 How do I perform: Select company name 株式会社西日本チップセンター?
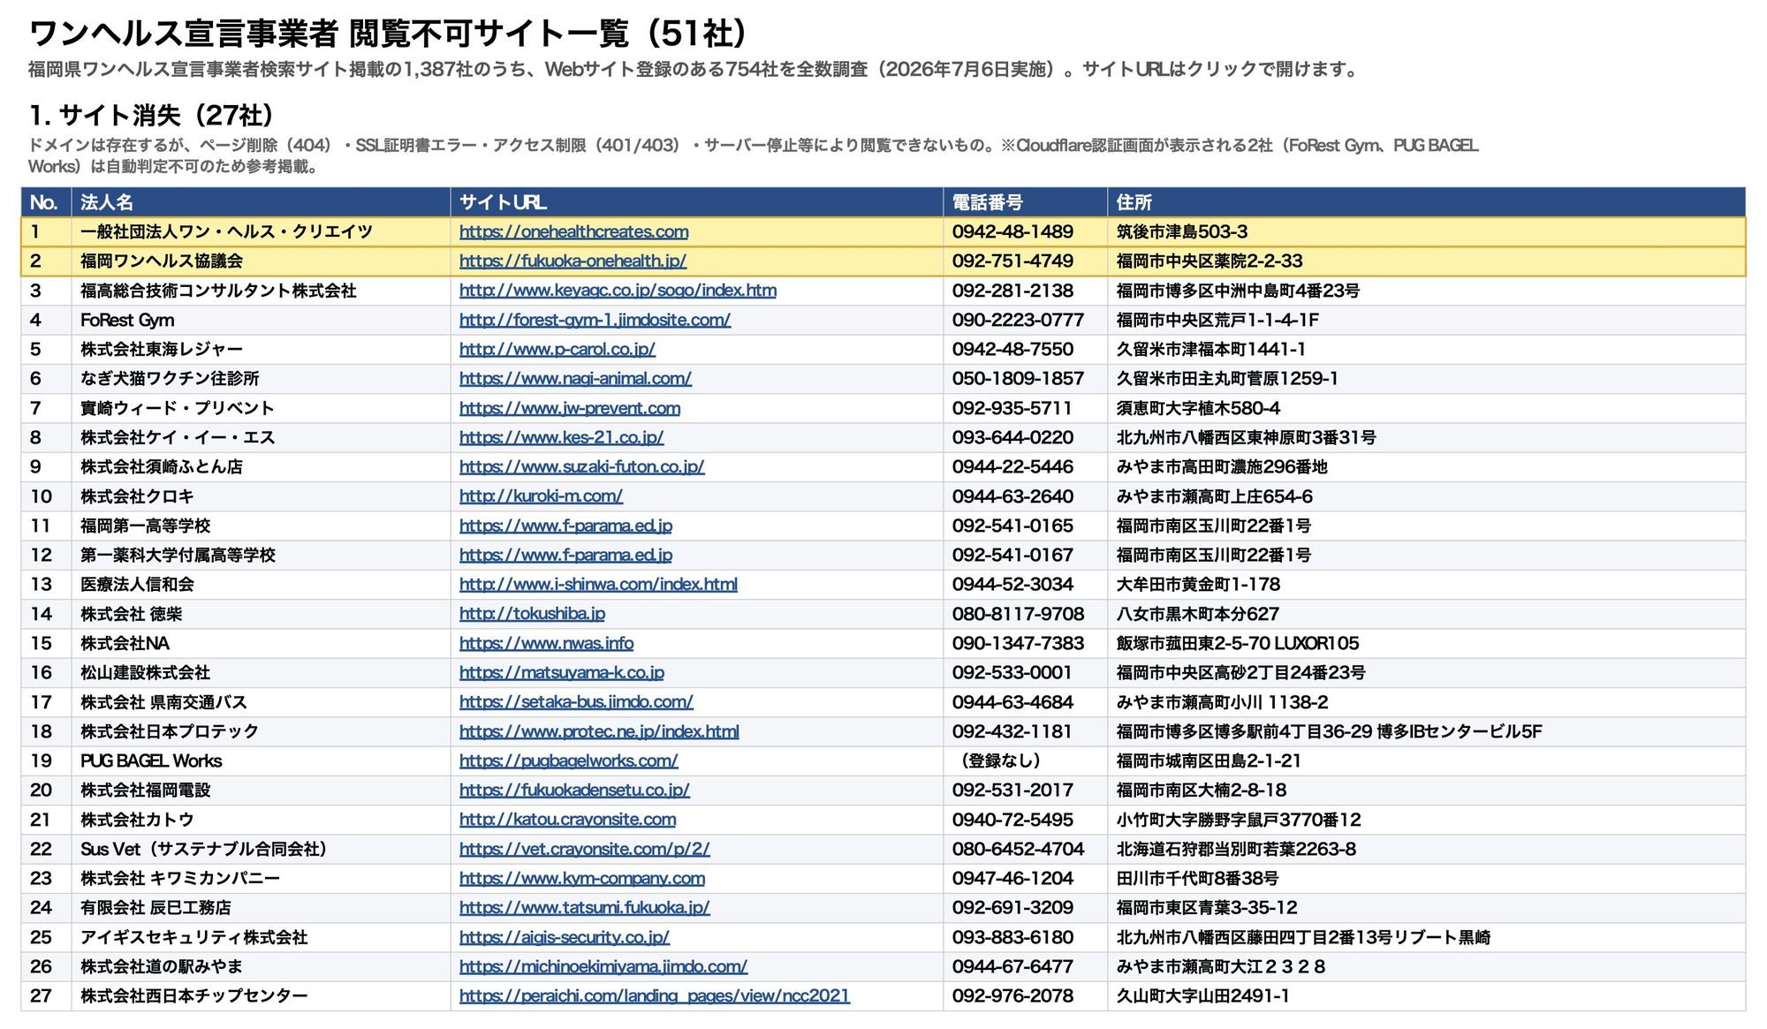click(193, 996)
